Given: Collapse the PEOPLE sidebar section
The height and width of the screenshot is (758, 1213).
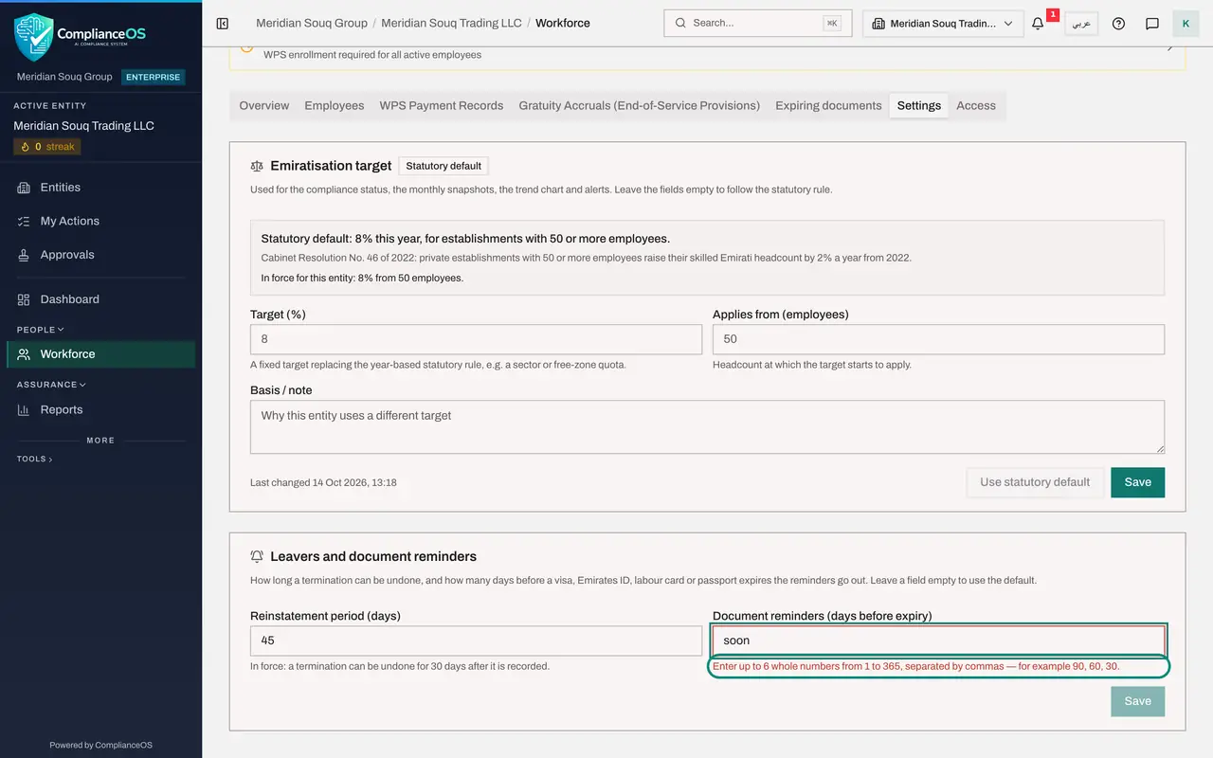Looking at the screenshot, I should point(41,330).
